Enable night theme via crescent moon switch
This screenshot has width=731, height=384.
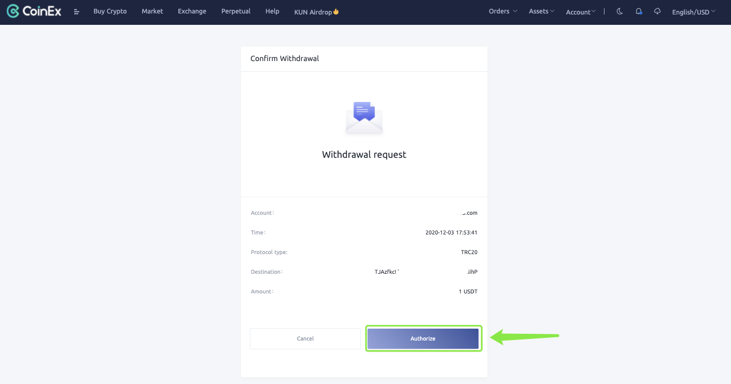(620, 11)
